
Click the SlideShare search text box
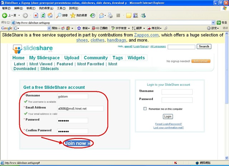(x=181, y=47)
